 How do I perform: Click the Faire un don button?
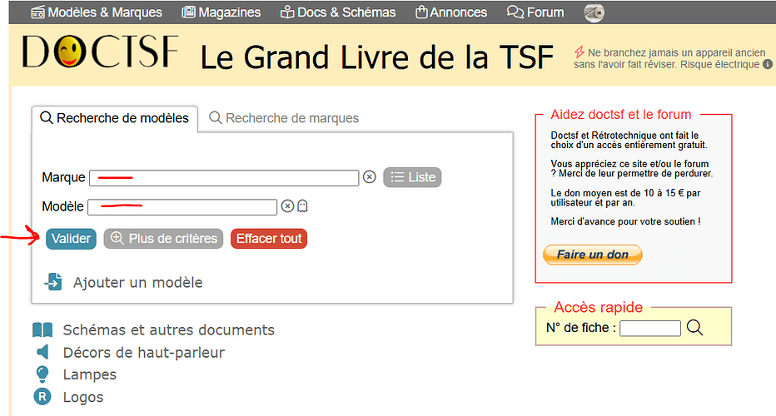592,255
